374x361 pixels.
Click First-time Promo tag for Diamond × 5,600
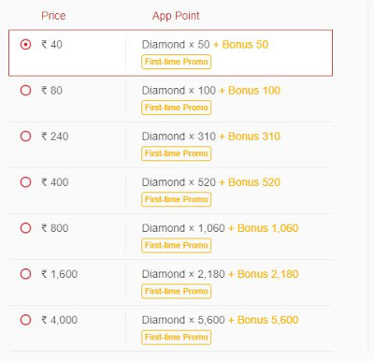(x=177, y=337)
